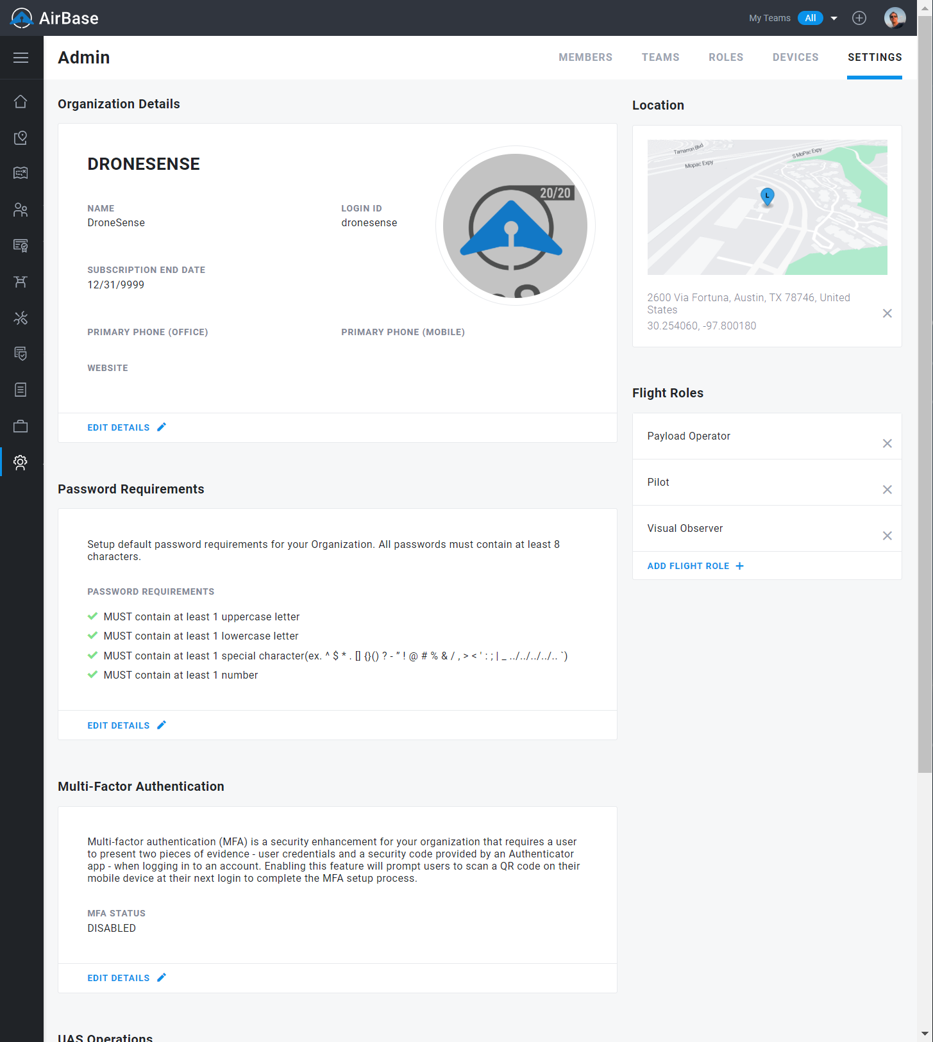Click the MFA status 'DISABLED'
The height and width of the screenshot is (1042, 933).
(x=112, y=929)
